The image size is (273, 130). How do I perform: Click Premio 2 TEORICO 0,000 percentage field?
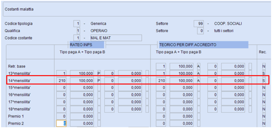(182, 123)
